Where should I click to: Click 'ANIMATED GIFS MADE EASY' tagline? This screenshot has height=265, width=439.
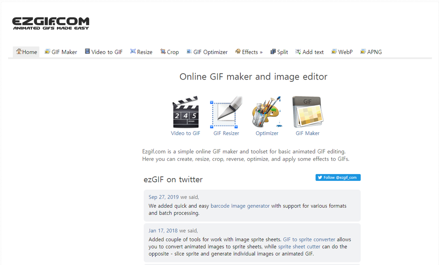tap(51, 28)
